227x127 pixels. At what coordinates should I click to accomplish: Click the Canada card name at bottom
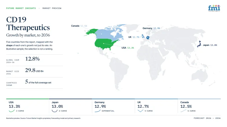184,102
